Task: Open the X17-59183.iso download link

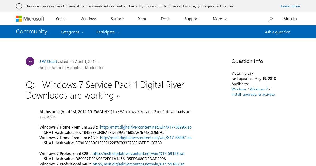Action: [139, 153]
